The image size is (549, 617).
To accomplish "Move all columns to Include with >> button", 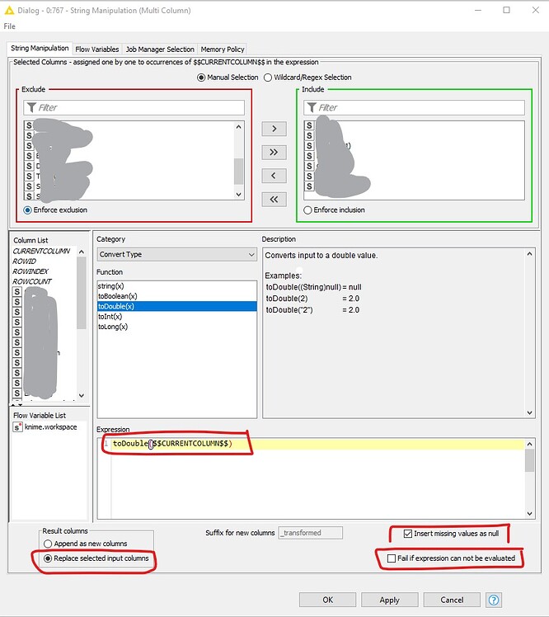I will pyautogui.click(x=274, y=153).
